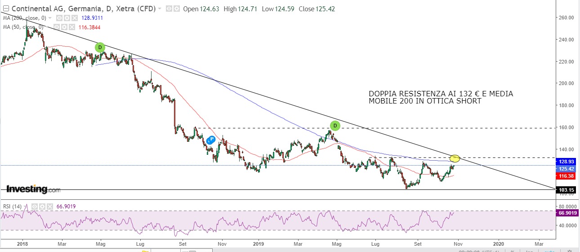This screenshot has width=580, height=252.
Task: Open RSI indicator settings gear
Action: [41, 207]
